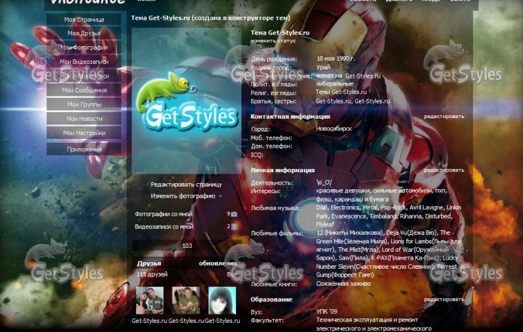Screen dimensions: 523x332
Task: Click film The Mist(Мгла)
Action: [x=358, y=250]
